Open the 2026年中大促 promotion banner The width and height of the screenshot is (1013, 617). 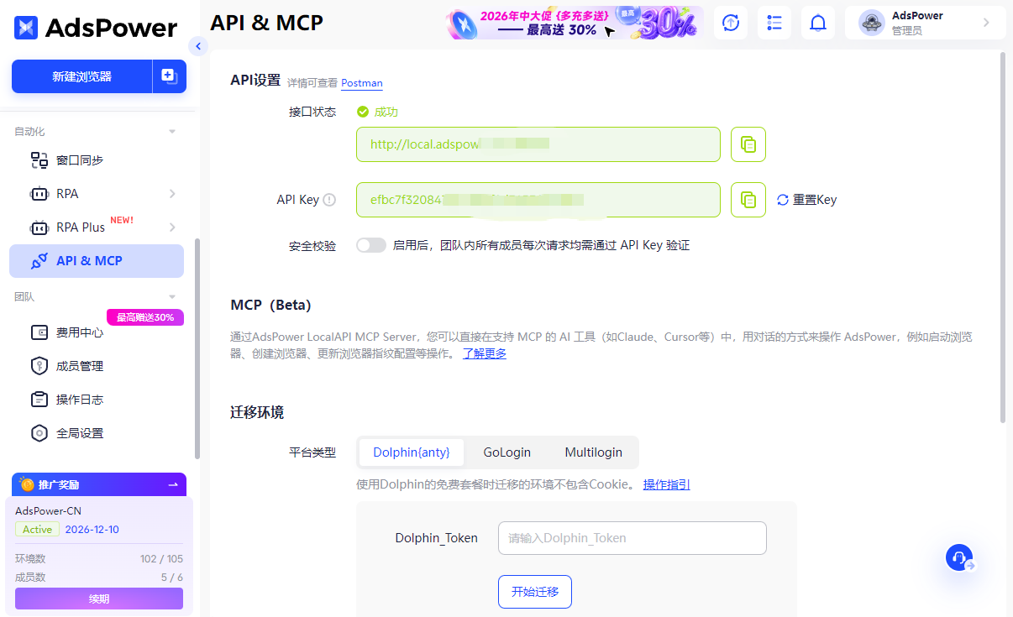click(x=575, y=23)
